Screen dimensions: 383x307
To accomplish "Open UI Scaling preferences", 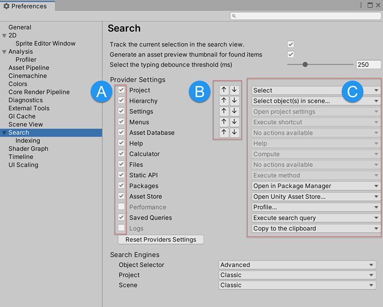I will tap(23, 165).
